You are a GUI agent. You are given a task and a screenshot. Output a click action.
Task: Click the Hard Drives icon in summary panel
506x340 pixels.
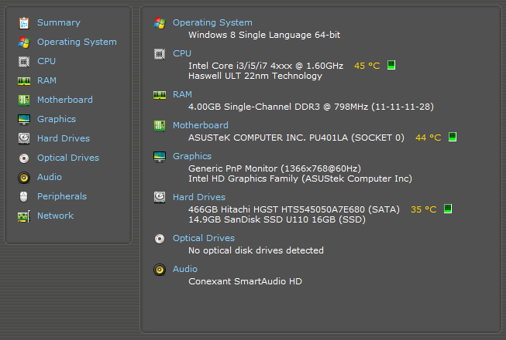click(x=160, y=197)
